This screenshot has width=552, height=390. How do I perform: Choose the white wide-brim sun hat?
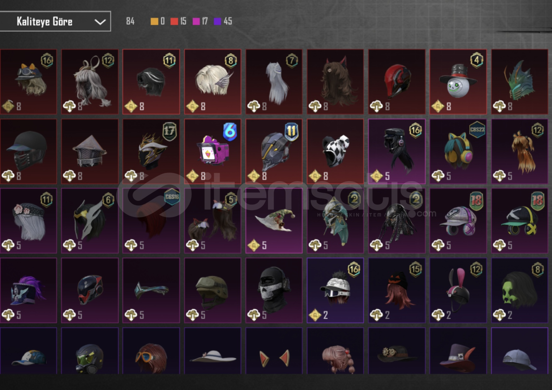213,351
